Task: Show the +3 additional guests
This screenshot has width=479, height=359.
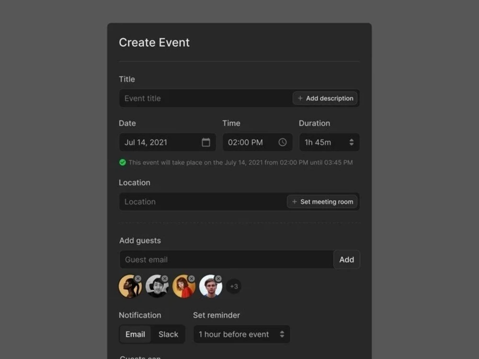Action: click(x=234, y=286)
